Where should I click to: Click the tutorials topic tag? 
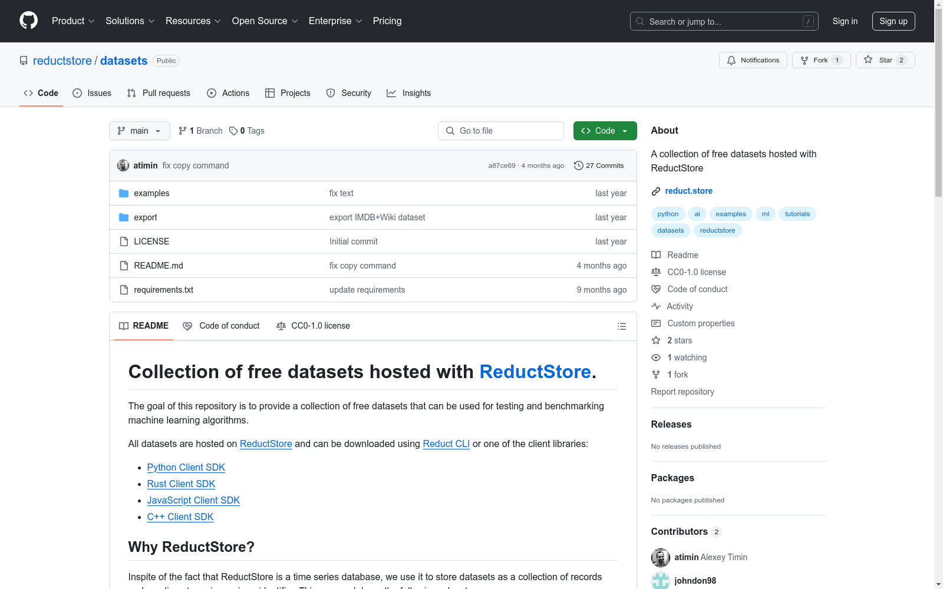[797, 214]
